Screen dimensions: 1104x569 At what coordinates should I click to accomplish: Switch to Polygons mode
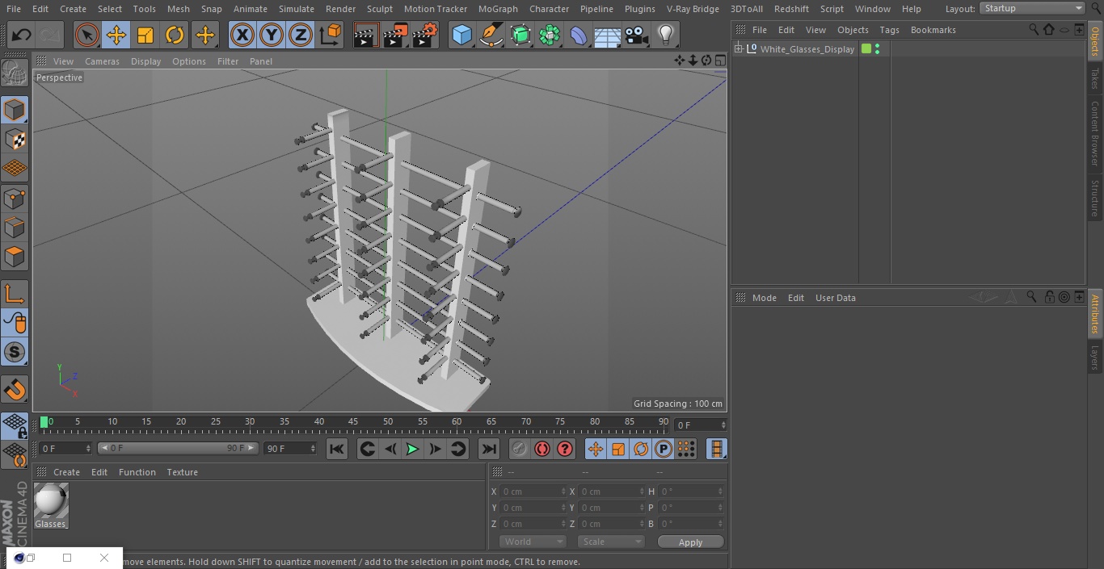[15, 257]
